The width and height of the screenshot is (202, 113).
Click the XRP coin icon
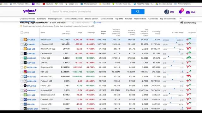tap(25, 63)
